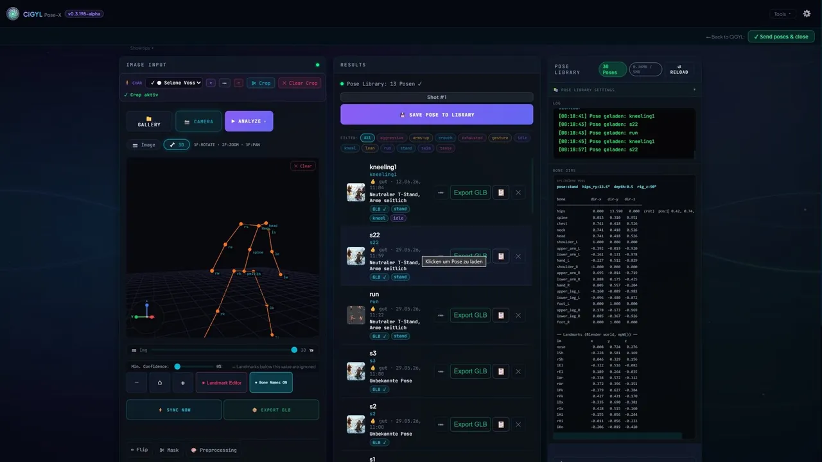The height and width of the screenshot is (462, 822).
Task: Switch to the 3D view tab
Action: click(177, 145)
